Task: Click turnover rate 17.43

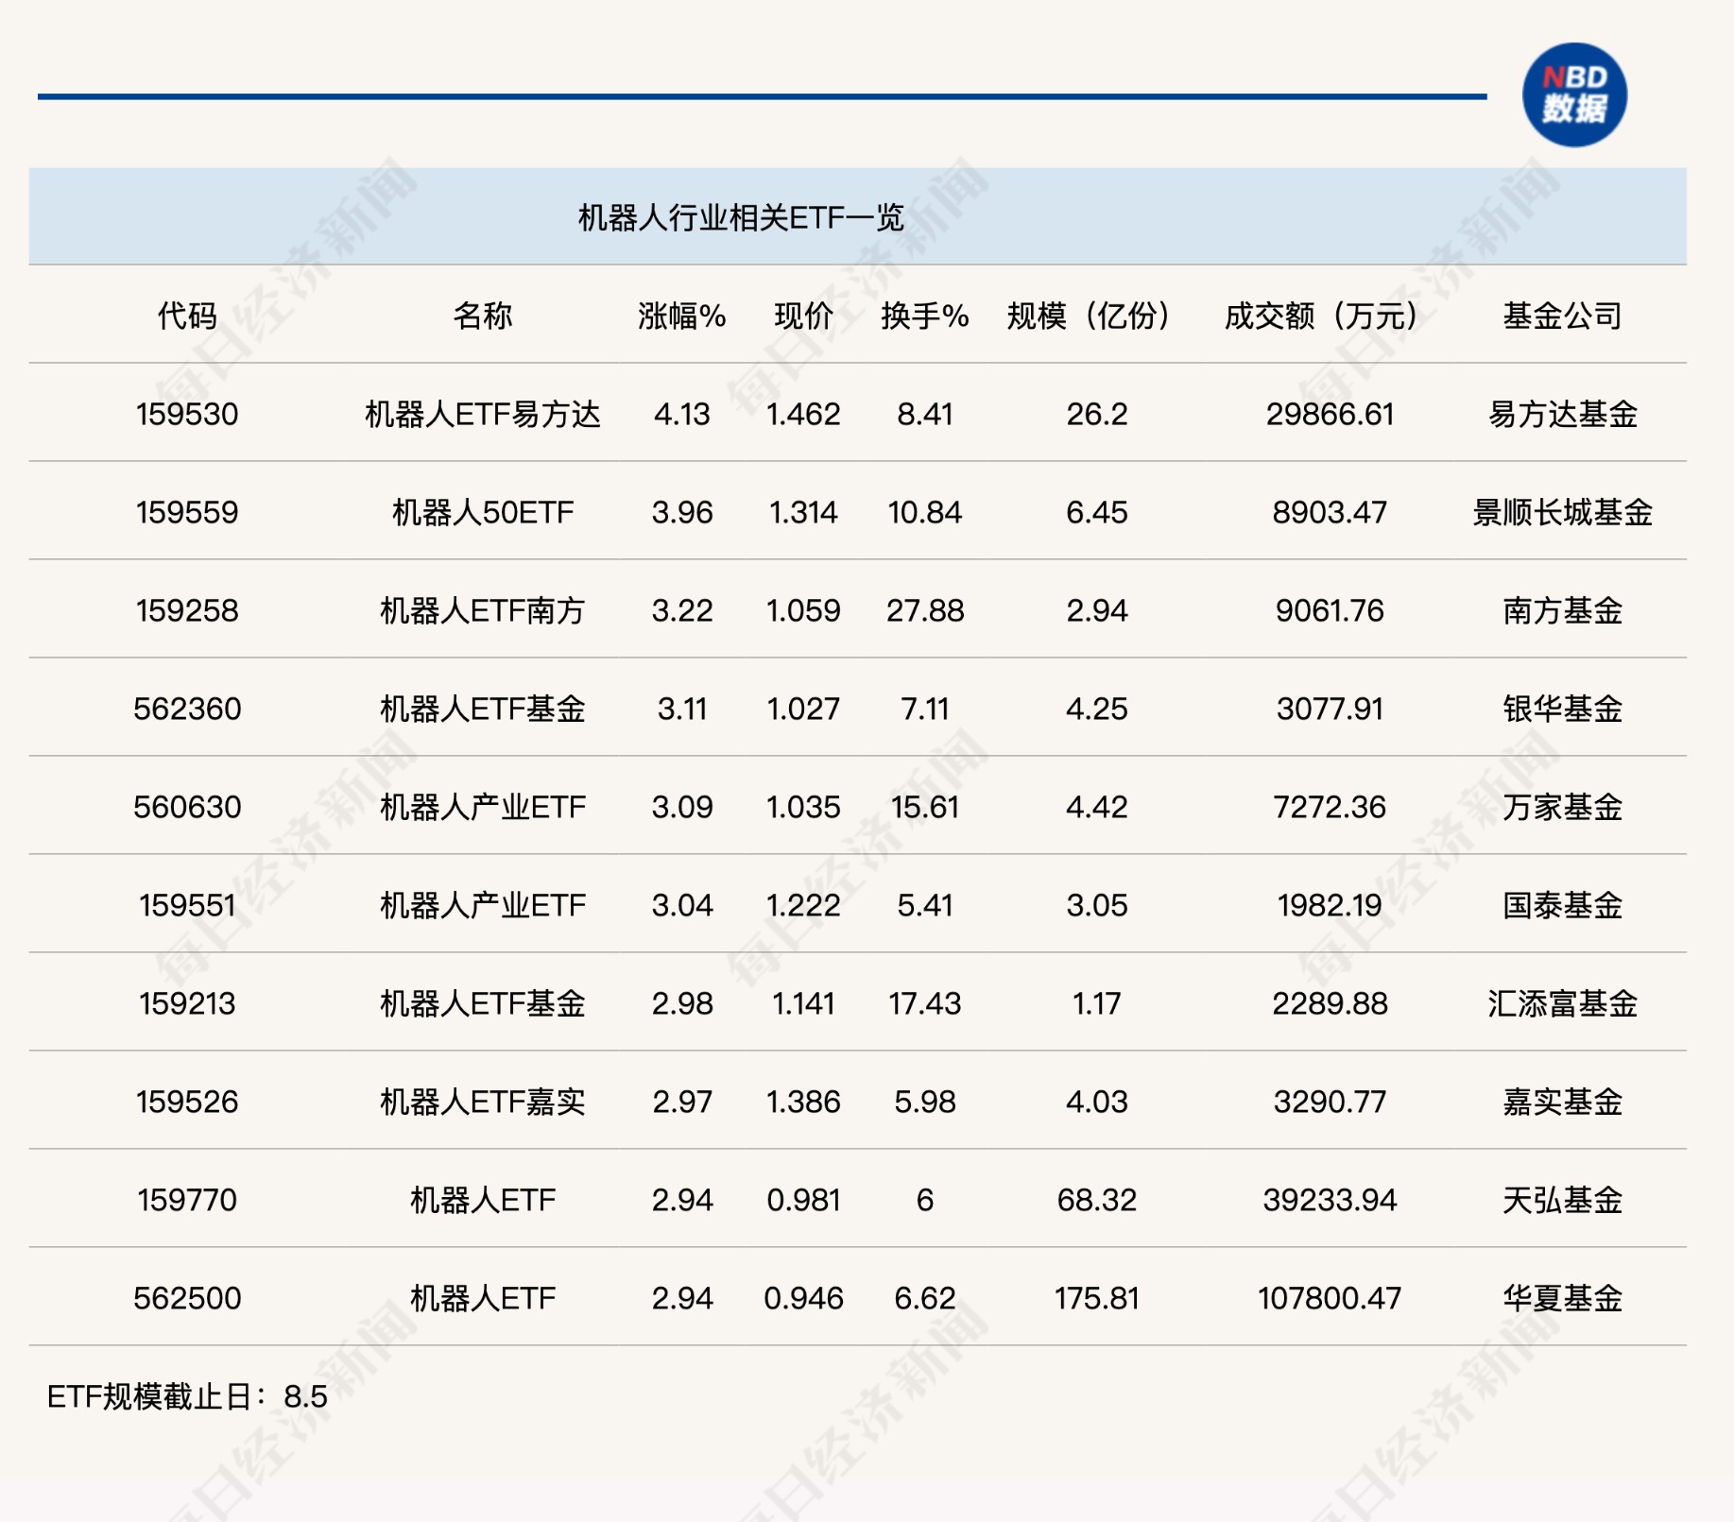Action: tap(925, 1003)
